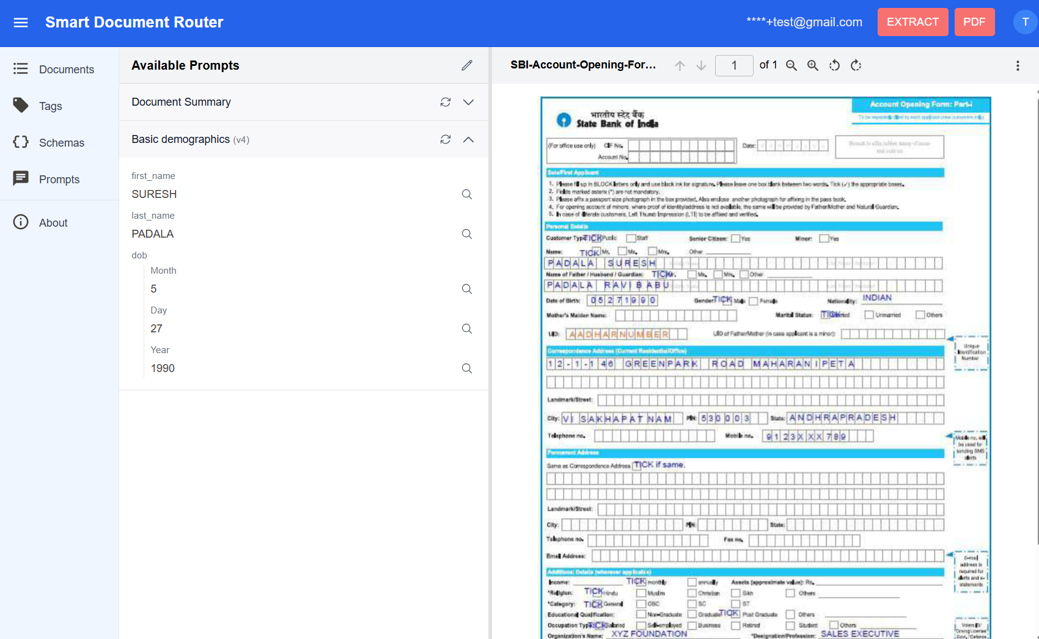This screenshot has height=639, width=1039.
Task: Rotate the PDF clockwise
Action: tap(856, 65)
